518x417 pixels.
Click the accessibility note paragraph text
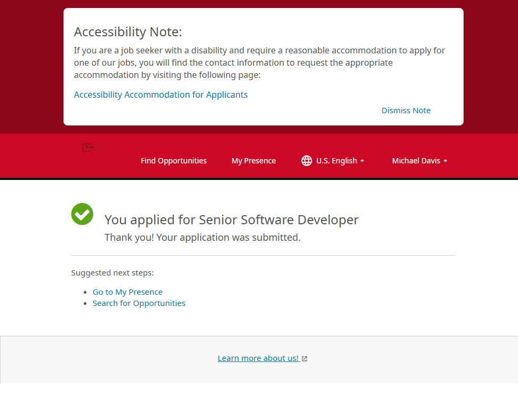(259, 62)
